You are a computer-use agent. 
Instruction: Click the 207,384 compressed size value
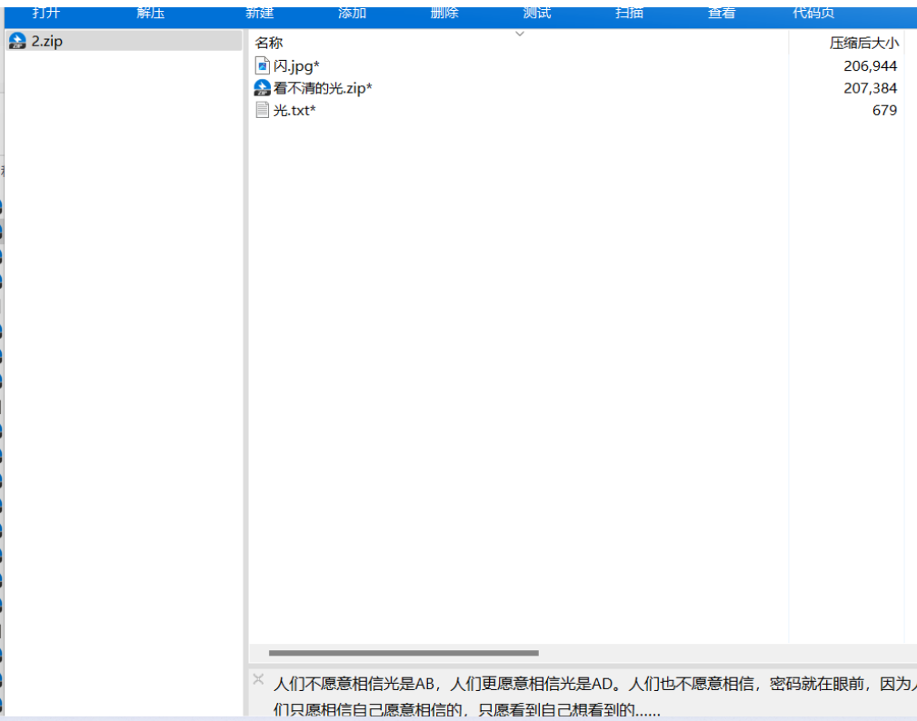pyautogui.click(x=870, y=88)
